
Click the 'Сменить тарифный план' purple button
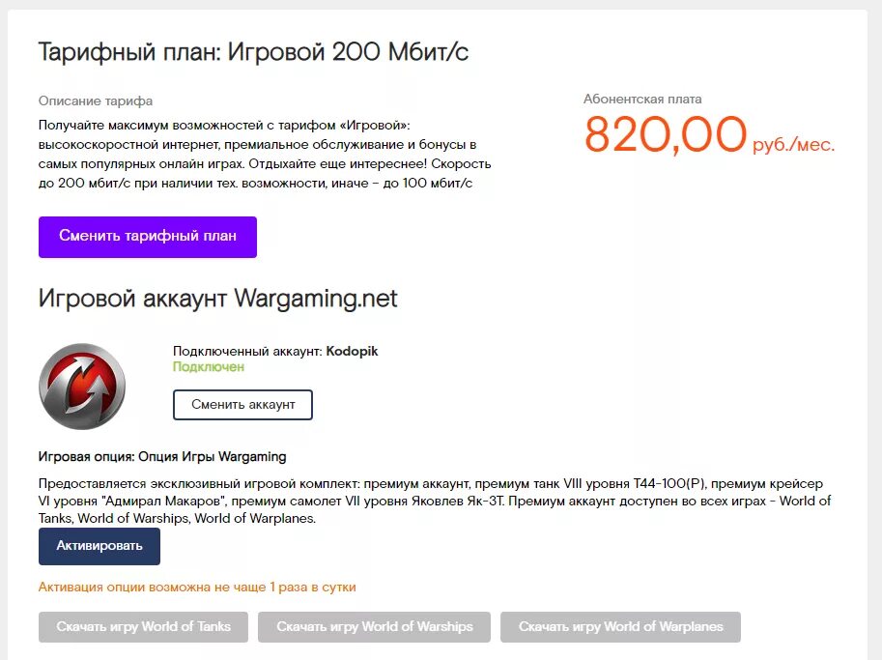[148, 237]
